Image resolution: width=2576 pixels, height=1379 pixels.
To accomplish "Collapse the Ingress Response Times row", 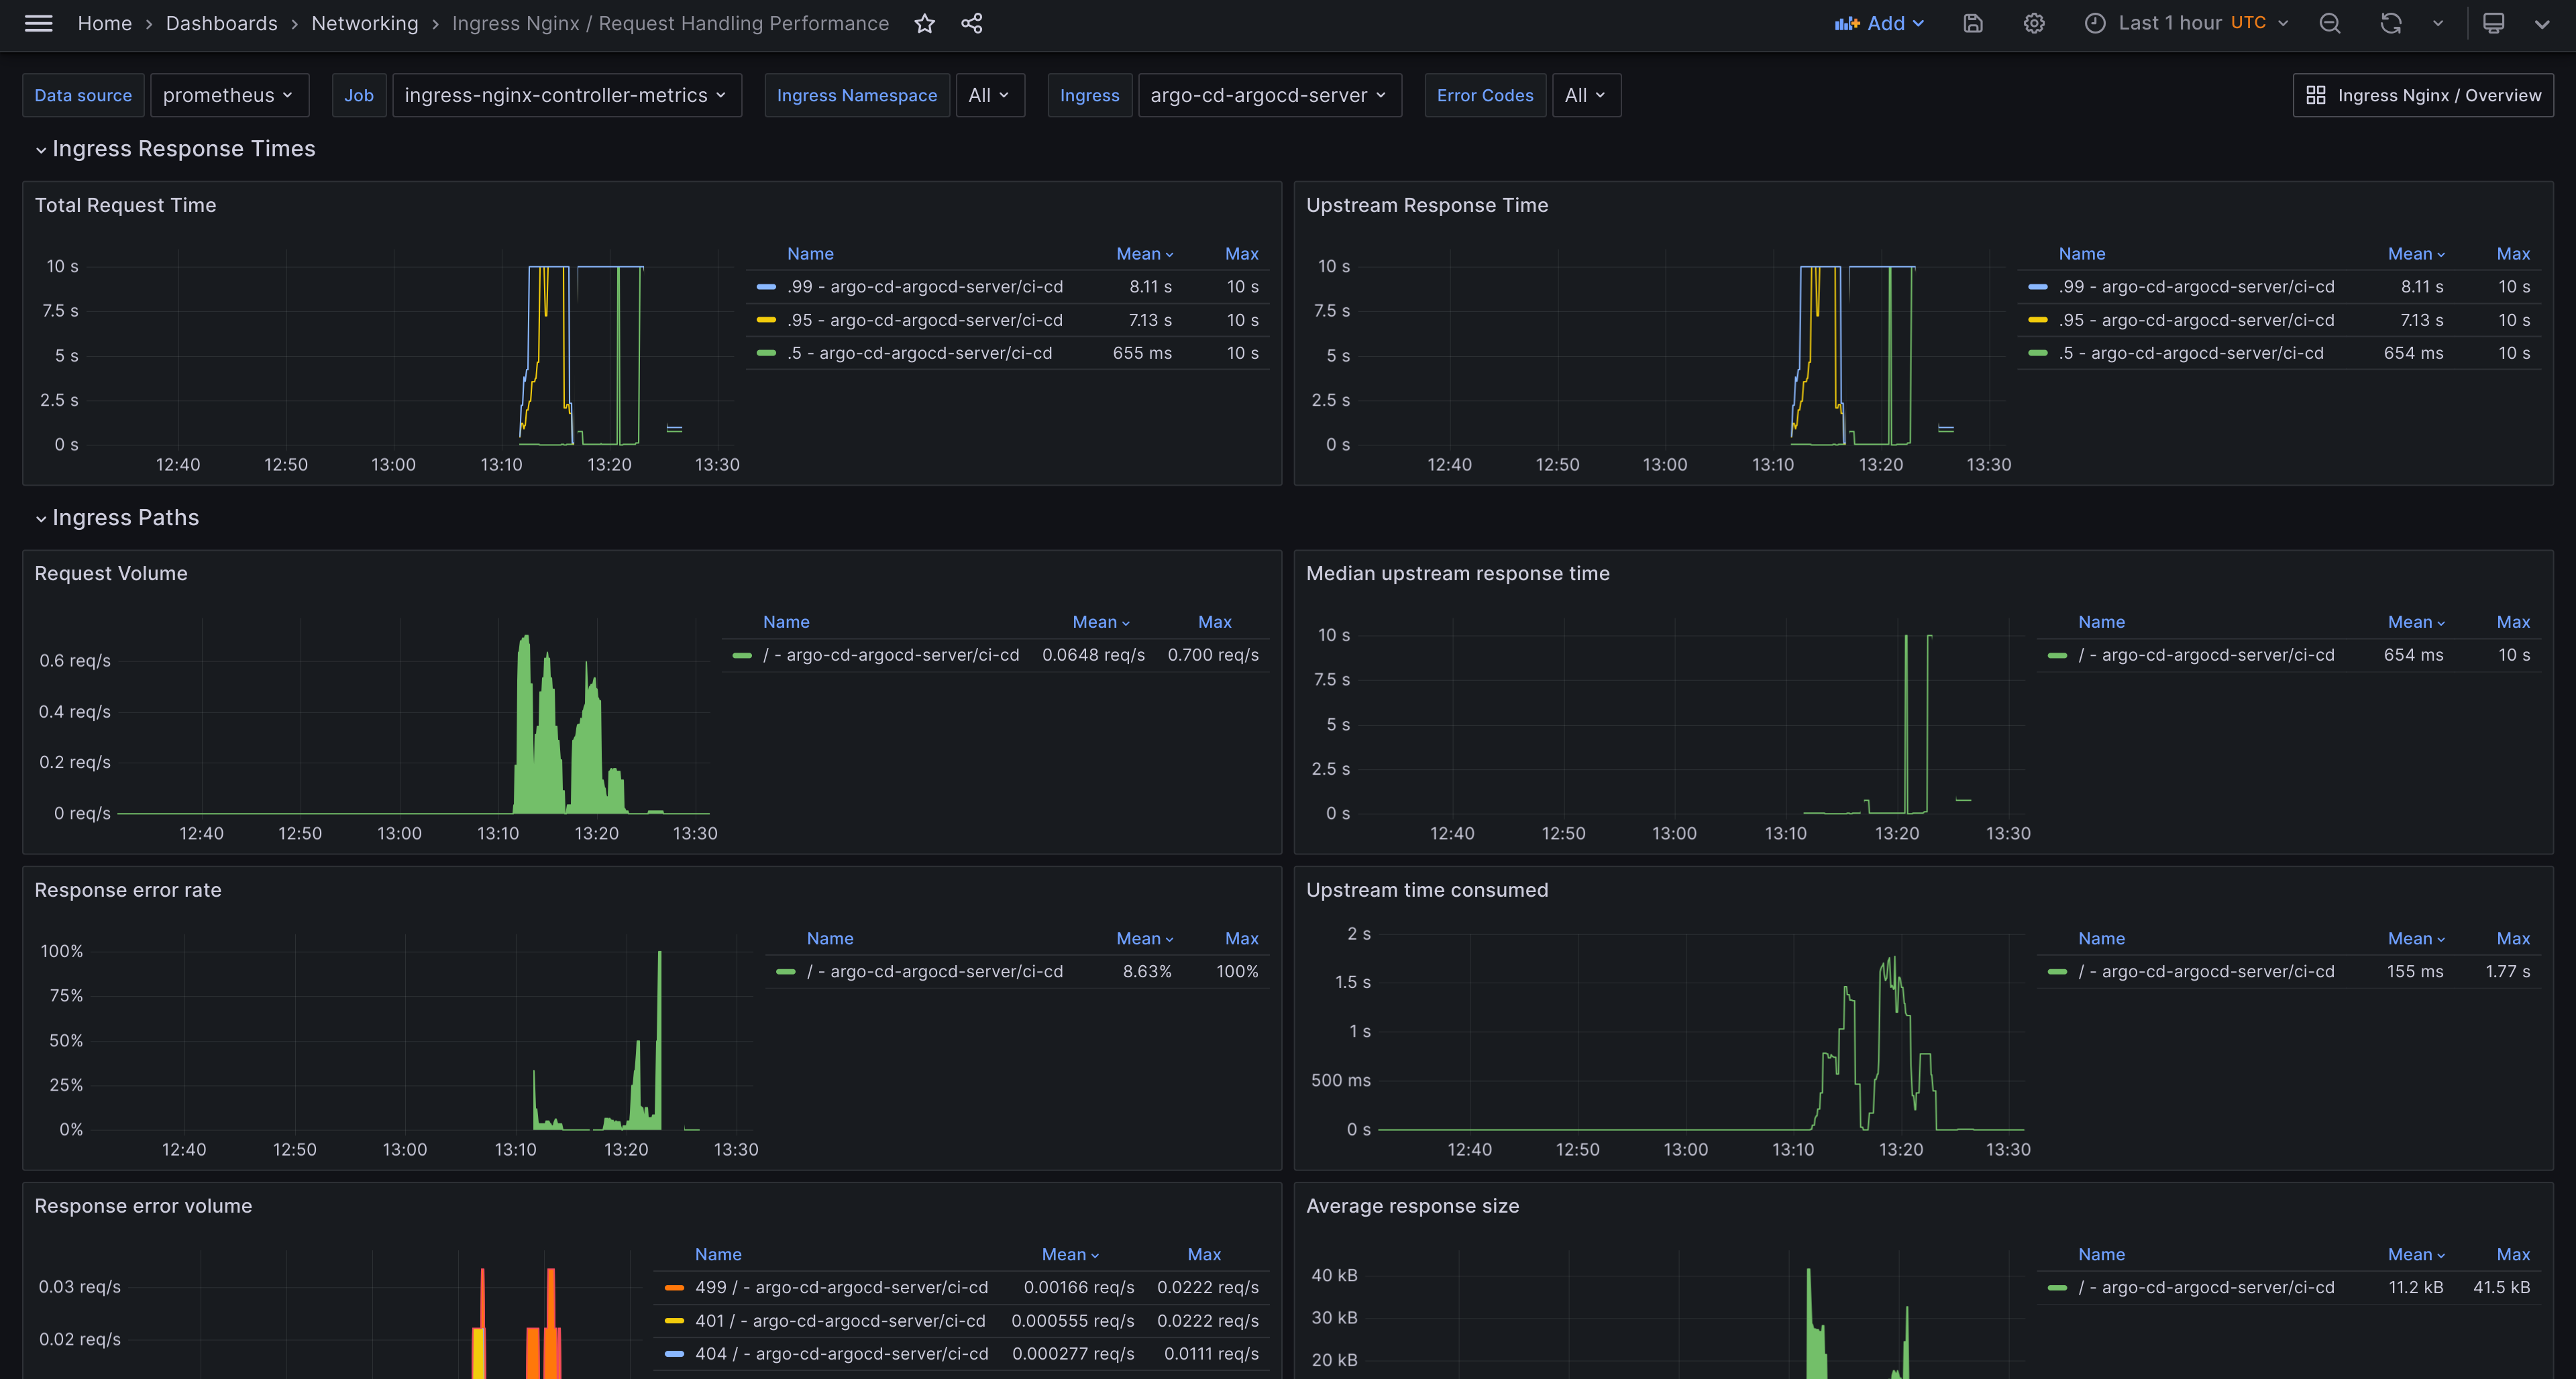I will 183,149.
